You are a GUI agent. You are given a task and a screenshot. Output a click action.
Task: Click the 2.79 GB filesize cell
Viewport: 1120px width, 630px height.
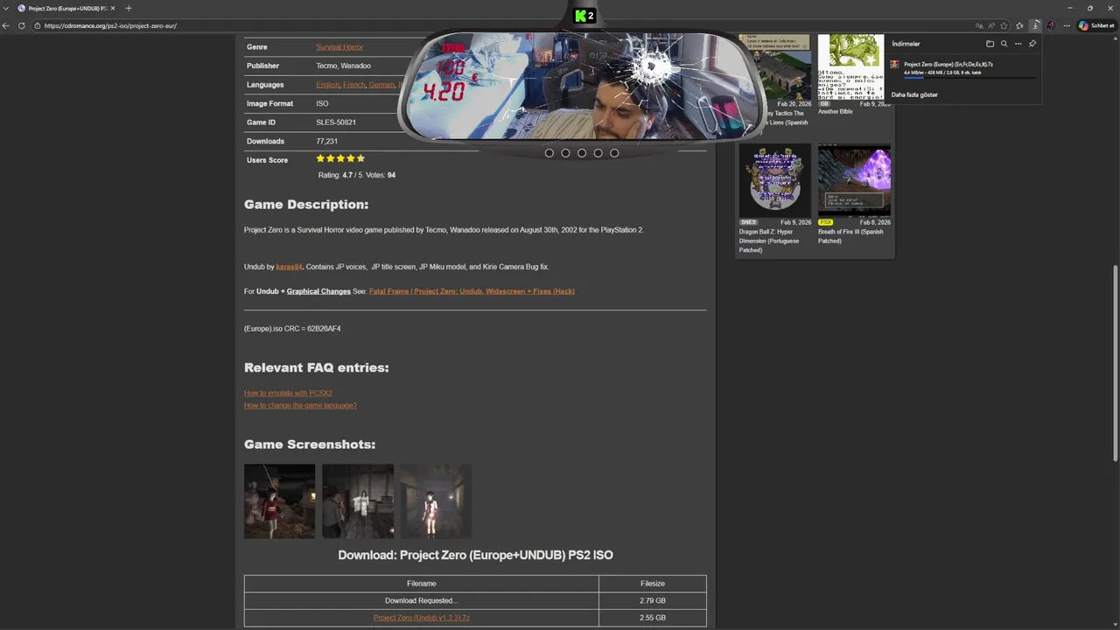[x=653, y=601]
